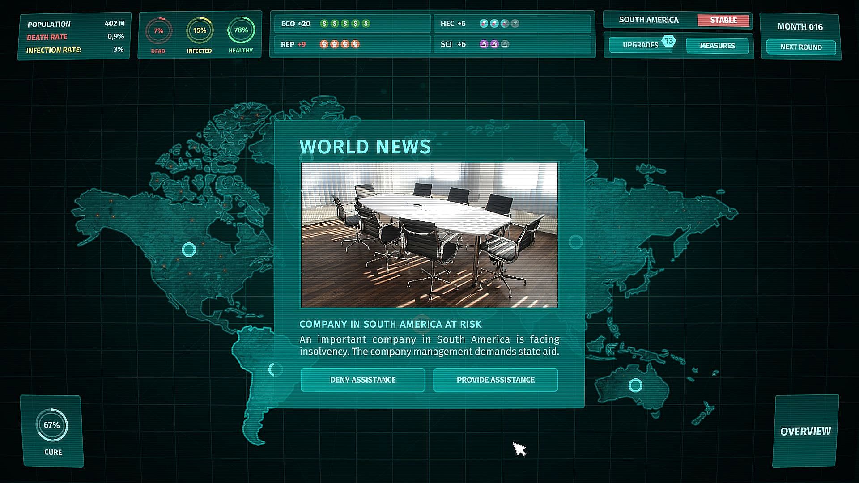Select the North America region marker
The image size is (859, 483).
[x=189, y=250]
